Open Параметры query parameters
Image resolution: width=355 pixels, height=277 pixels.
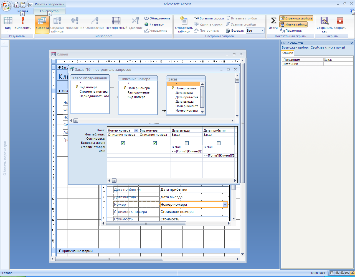point(291,31)
